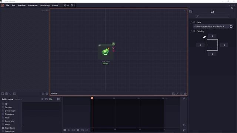The height and width of the screenshot is (133, 237).
Task: Click the error counter icon showing 0
Action: [72, 6]
